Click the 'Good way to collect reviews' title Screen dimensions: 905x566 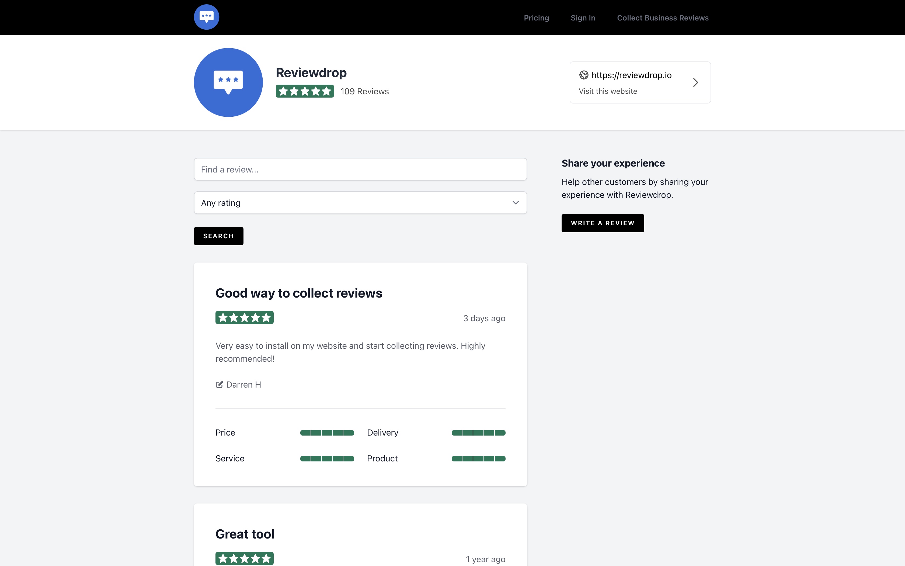[299, 293]
